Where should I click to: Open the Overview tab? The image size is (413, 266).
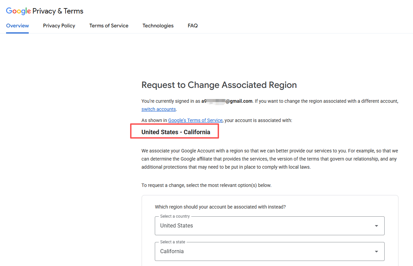tap(18, 26)
